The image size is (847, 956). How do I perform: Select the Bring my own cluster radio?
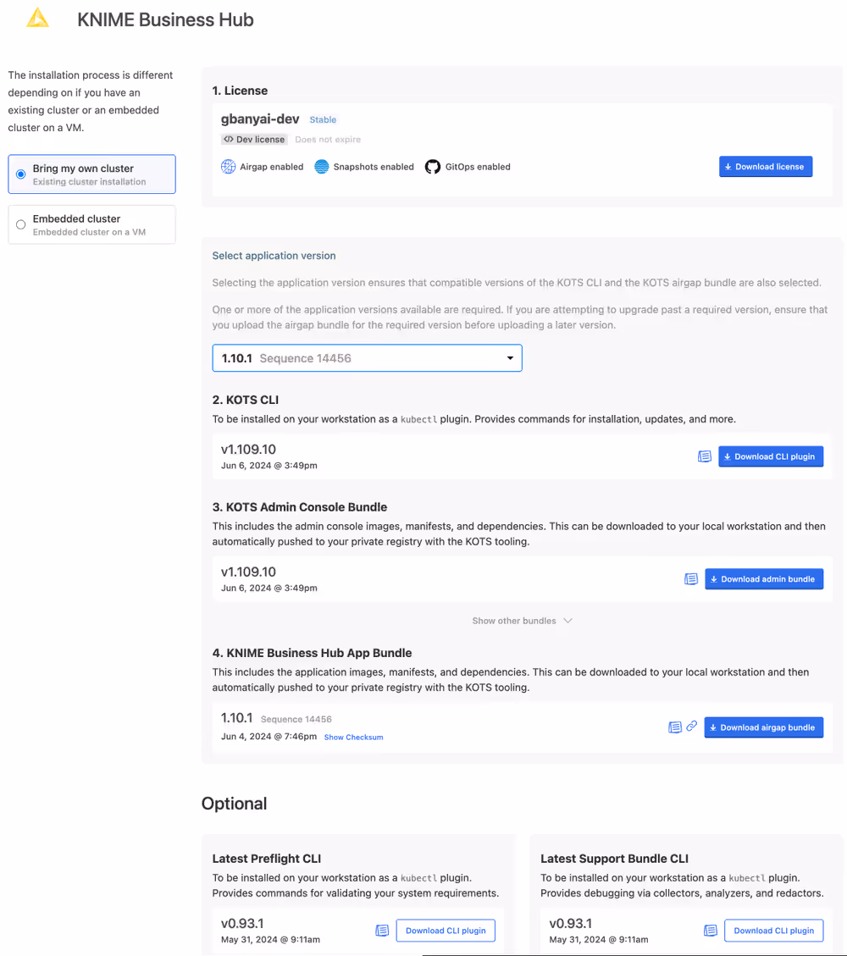coord(20,174)
